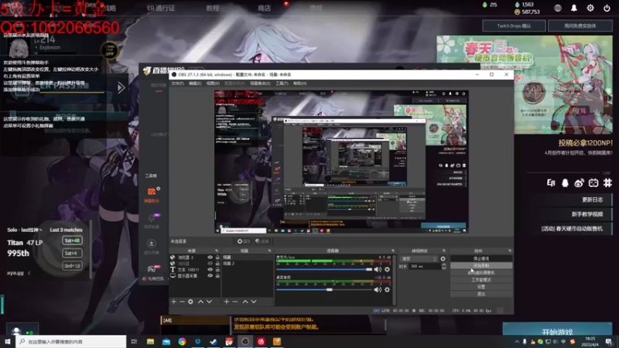Click the power exit icon at top right of game
The image size is (619, 348).
tap(607, 8)
